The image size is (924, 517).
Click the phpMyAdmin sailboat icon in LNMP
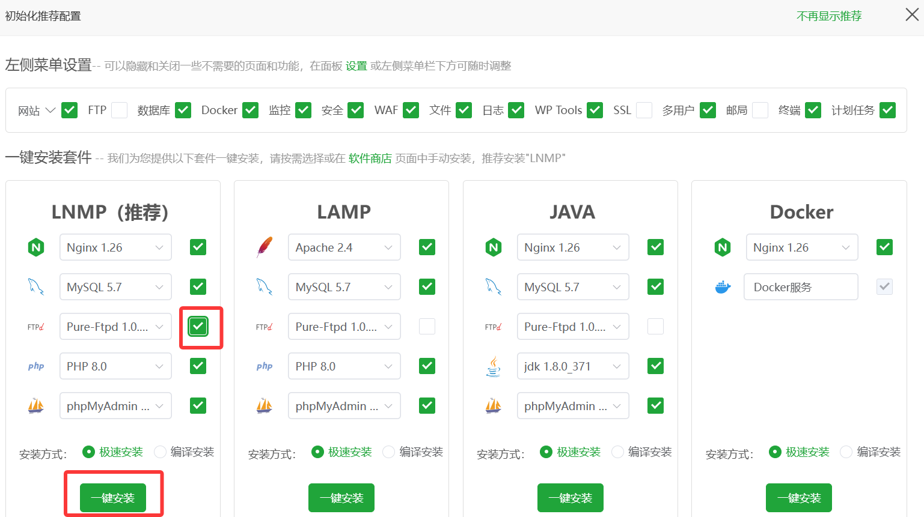[x=36, y=406]
